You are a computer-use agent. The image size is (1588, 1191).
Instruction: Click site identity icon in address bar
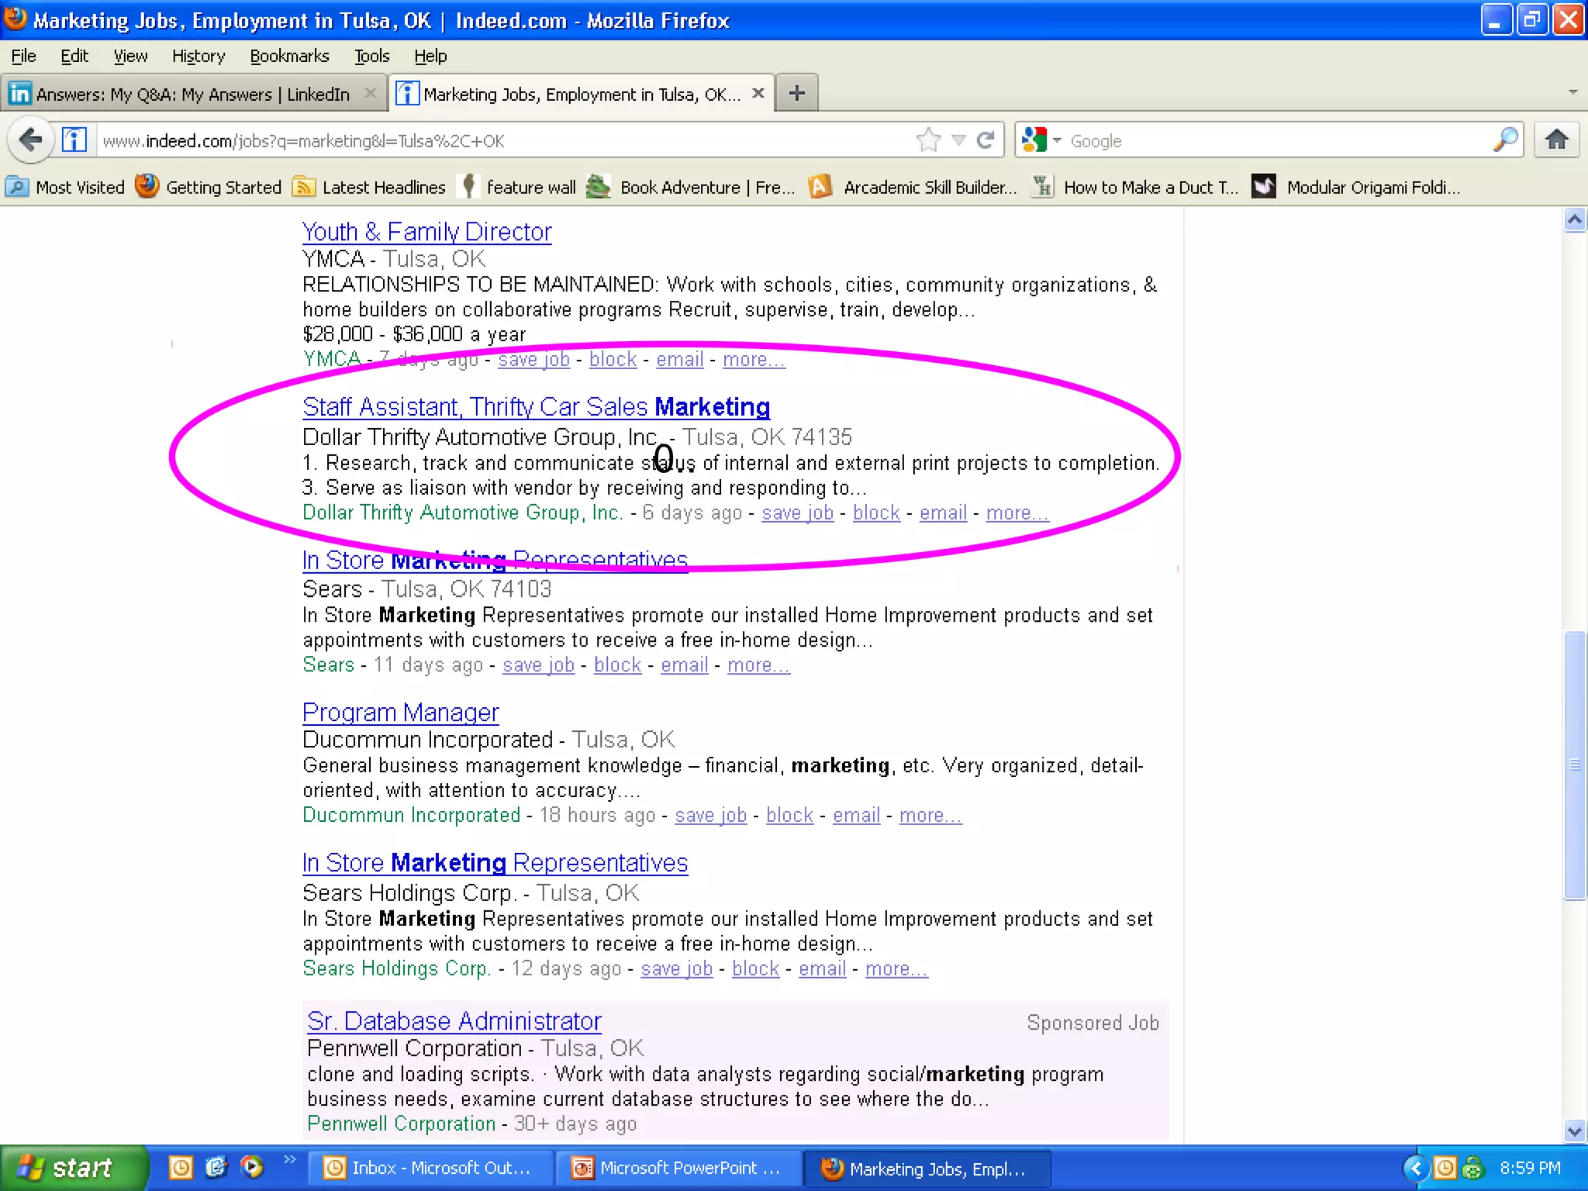(x=74, y=140)
